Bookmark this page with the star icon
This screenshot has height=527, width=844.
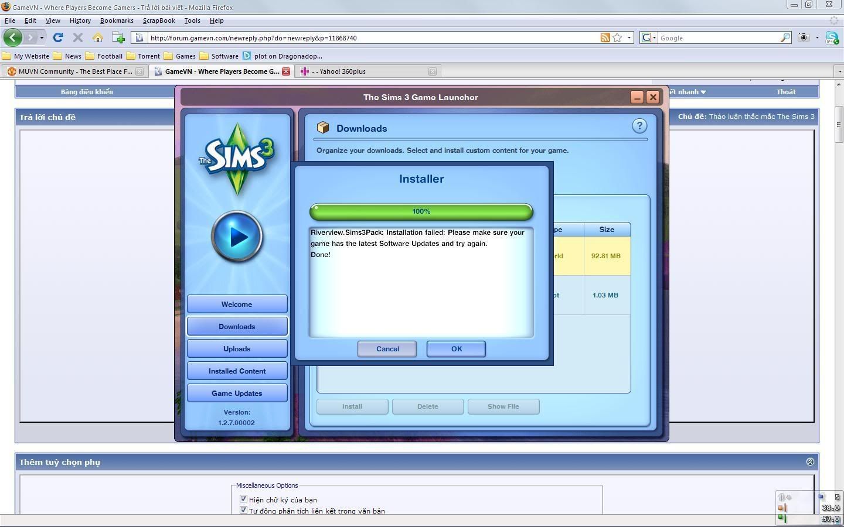pos(617,37)
